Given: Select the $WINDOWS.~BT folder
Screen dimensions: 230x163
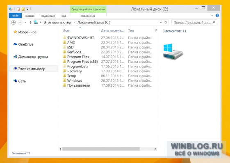Looking at the screenshot, I should (80, 38).
